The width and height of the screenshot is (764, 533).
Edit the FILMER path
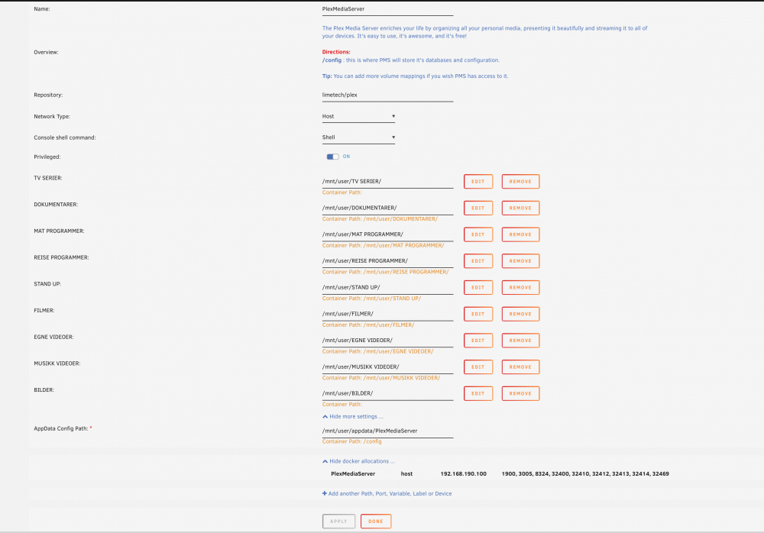478,315
